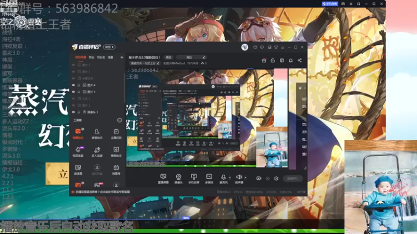Open the PK tool in toolbox
The width and height of the screenshot is (417, 234).
[x=97, y=185]
